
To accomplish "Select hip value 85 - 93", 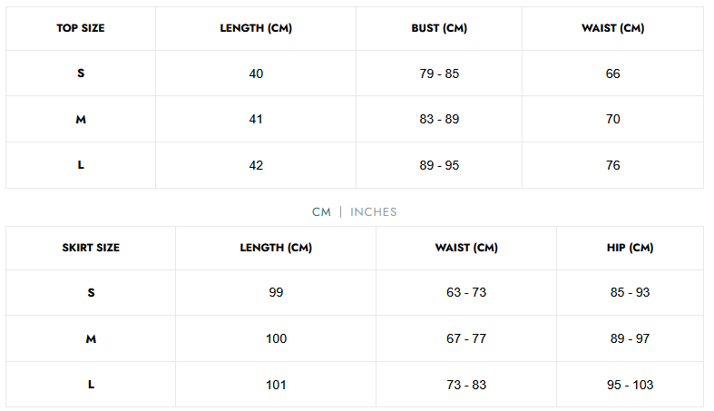I will 630,293.
